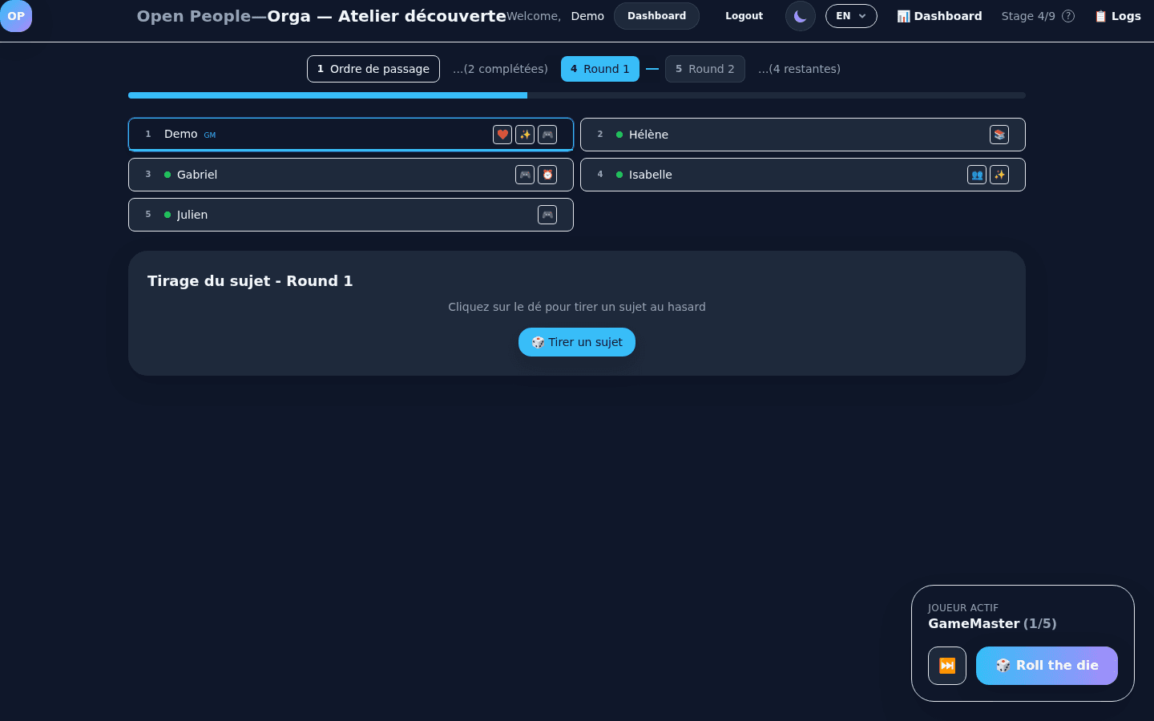Click the books icon on Hélène's card
This screenshot has width=1154, height=721.
(999, 135)
